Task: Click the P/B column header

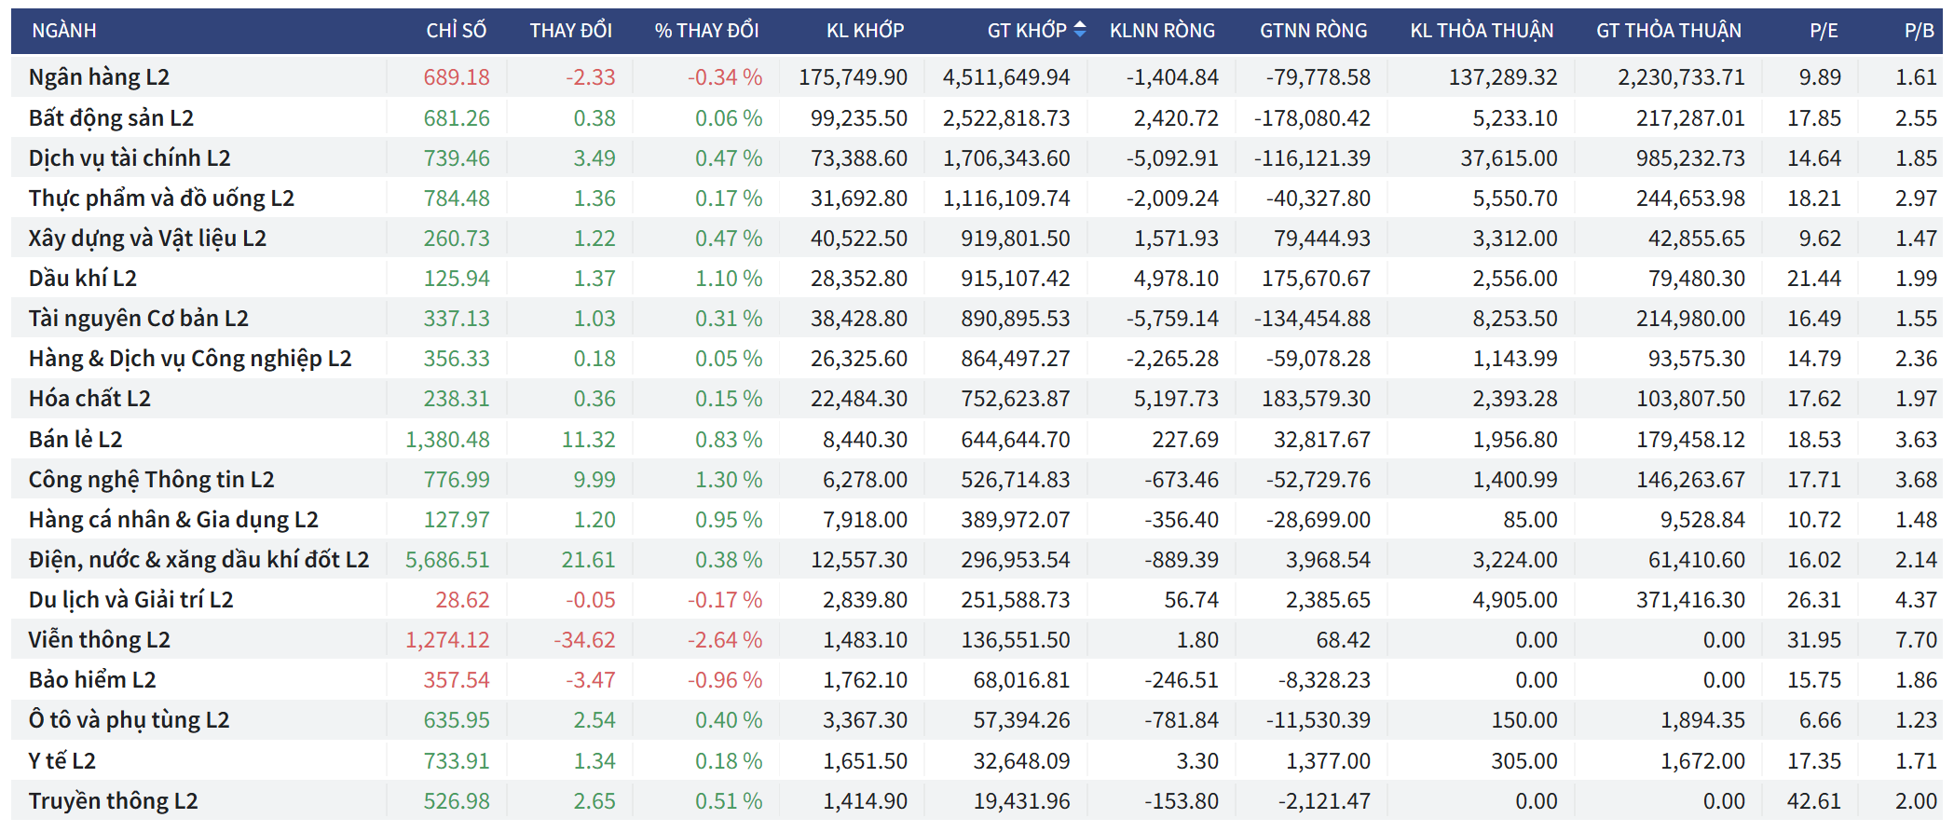Action: tap(1919, 31)
